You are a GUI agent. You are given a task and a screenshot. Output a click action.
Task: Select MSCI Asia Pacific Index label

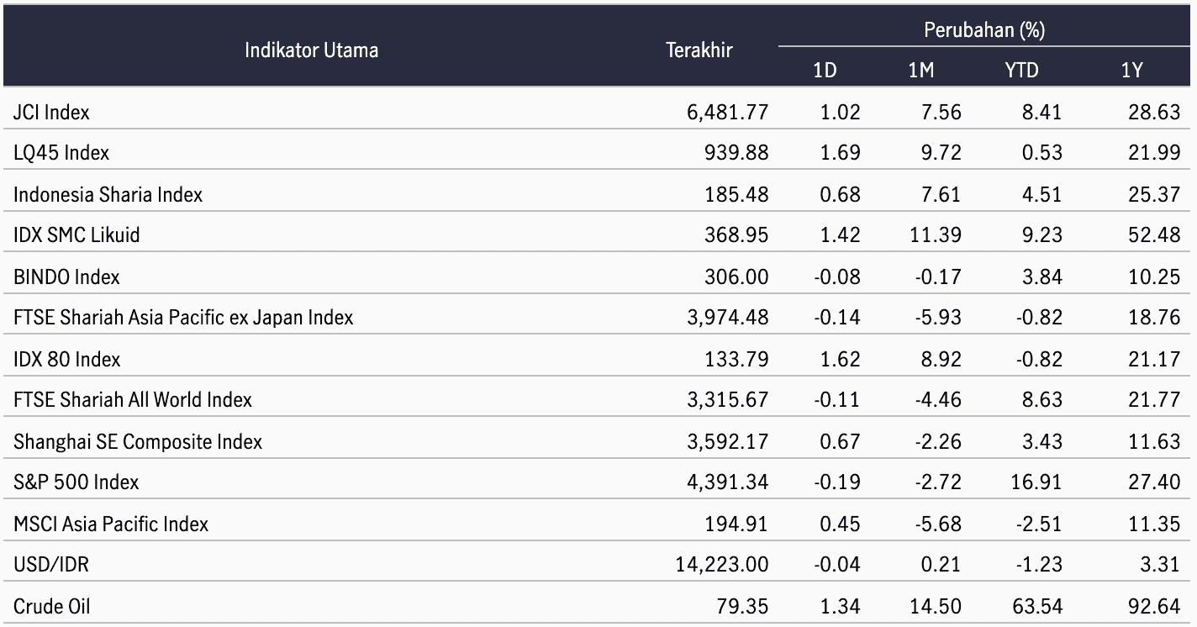coord(111,524)
